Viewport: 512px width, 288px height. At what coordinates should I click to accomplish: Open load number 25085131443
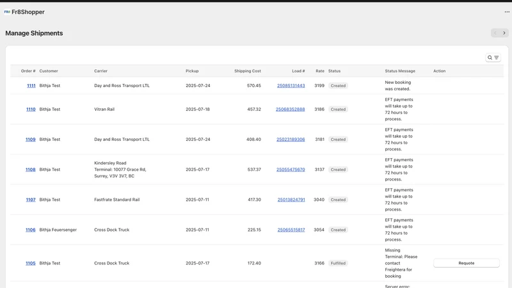click(291, 86)
